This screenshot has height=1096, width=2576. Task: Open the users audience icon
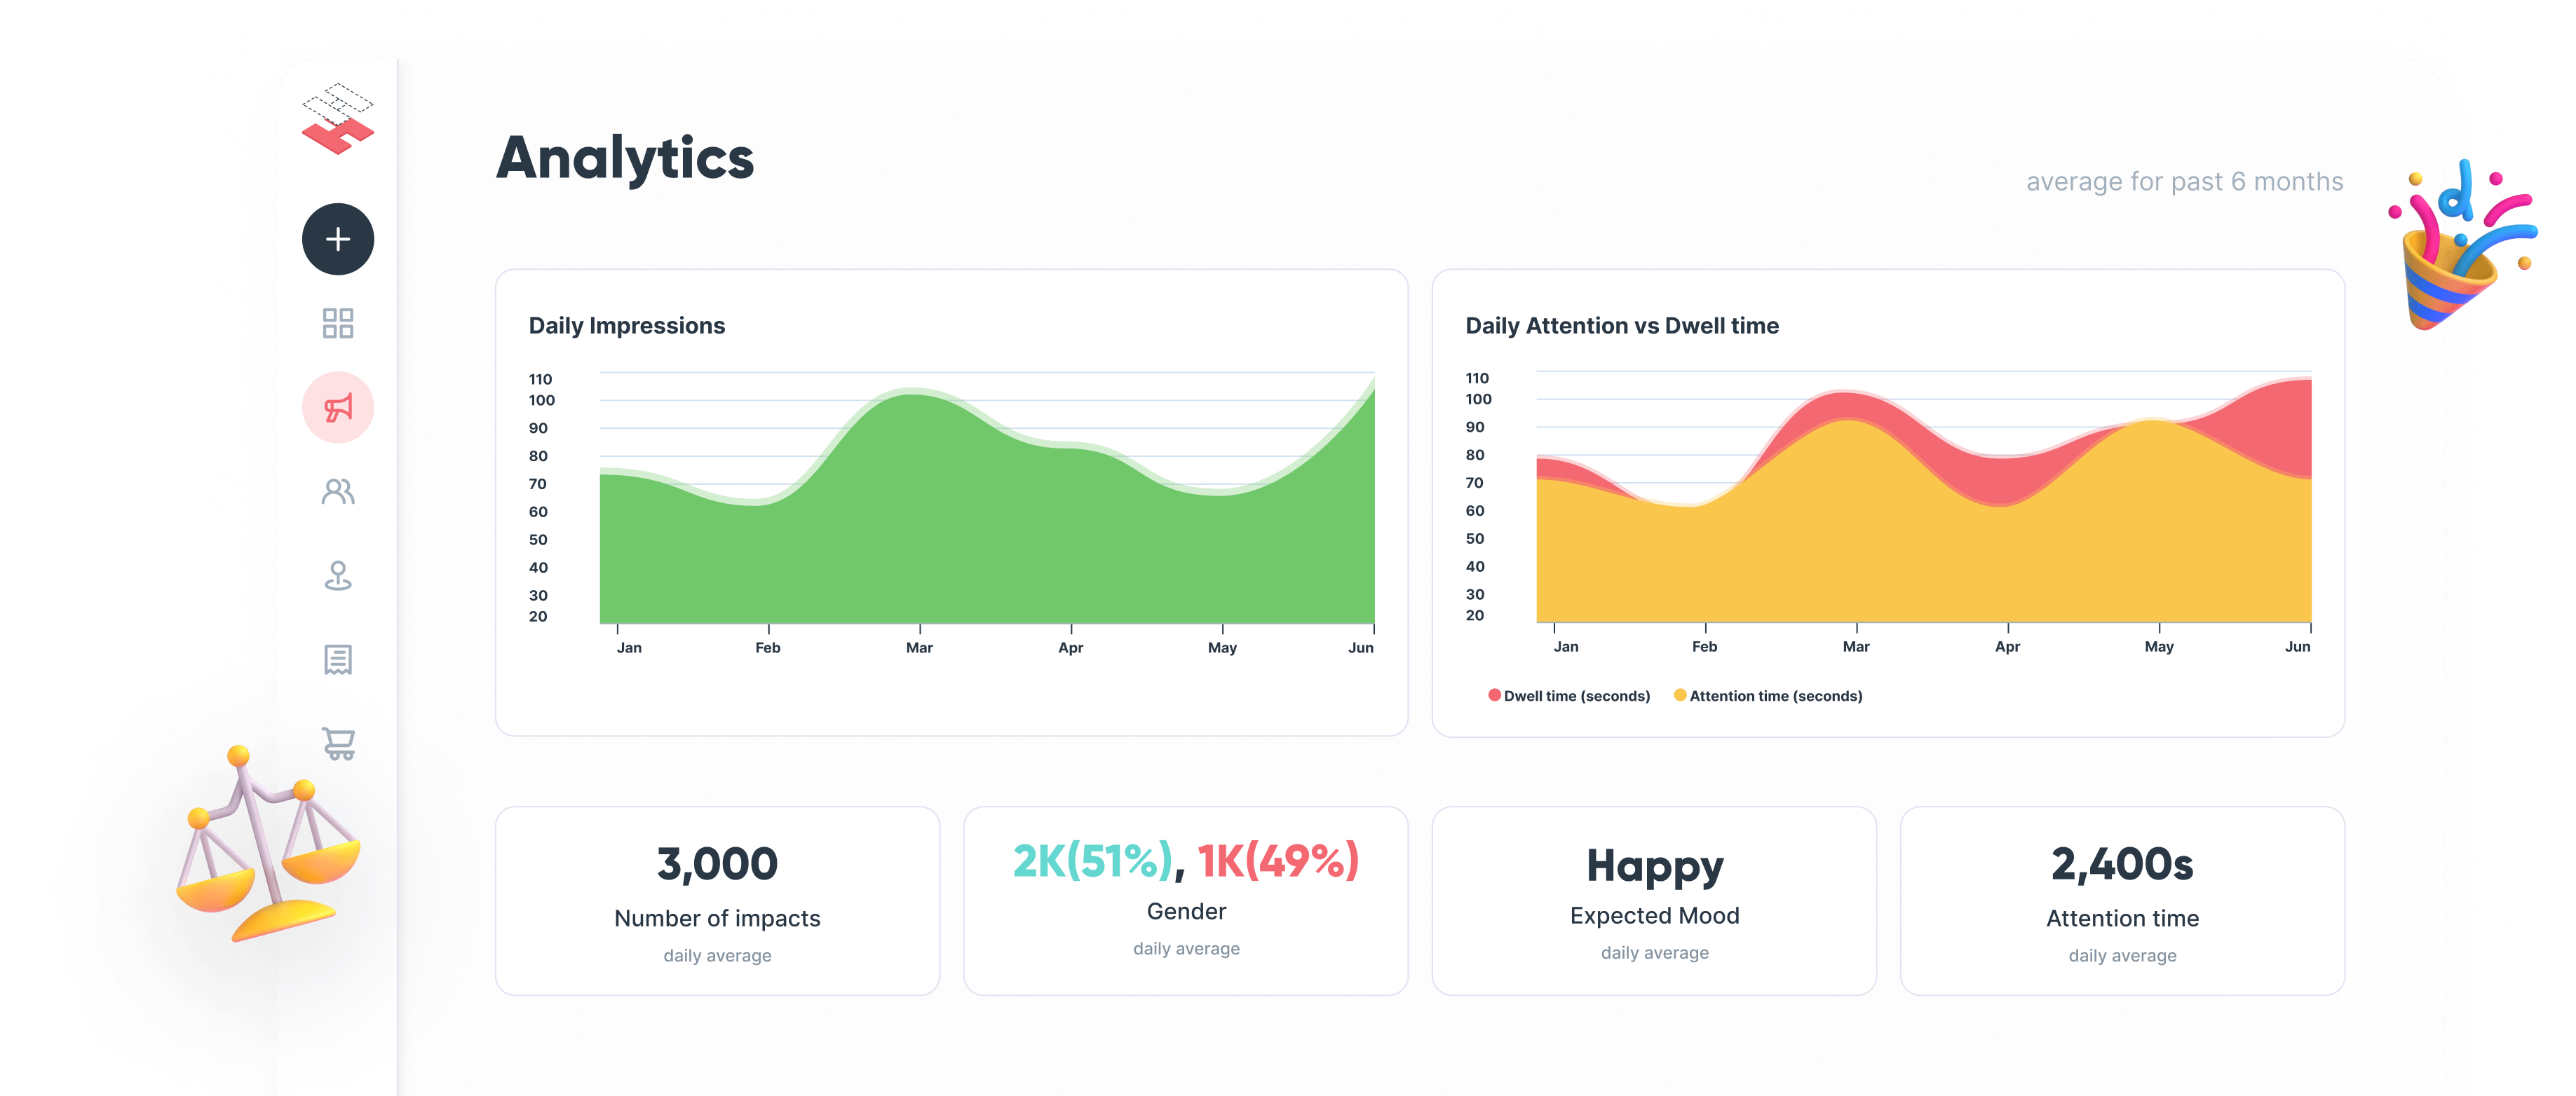[338, 491]
